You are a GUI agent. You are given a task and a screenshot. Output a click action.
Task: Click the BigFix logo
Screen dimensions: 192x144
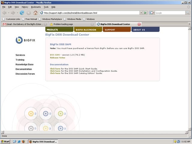click(x=25, y=40)
